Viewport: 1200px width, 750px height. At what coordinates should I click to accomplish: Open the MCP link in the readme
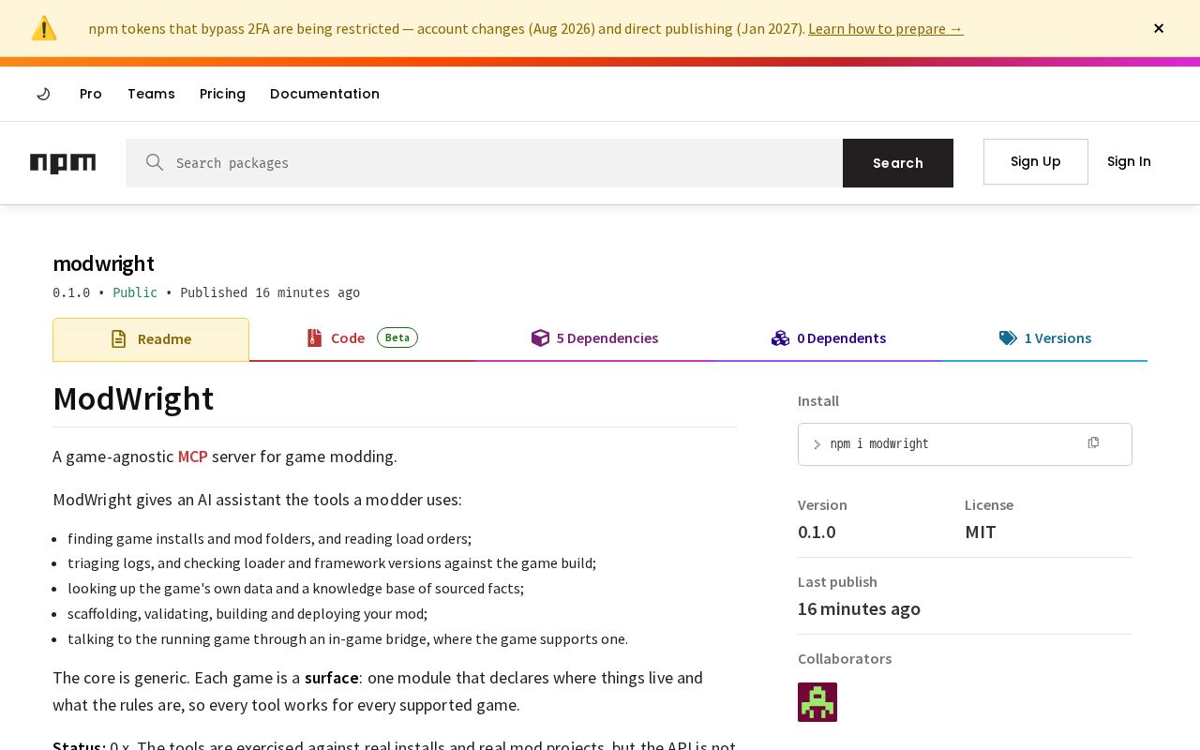[x=193, y=457]
